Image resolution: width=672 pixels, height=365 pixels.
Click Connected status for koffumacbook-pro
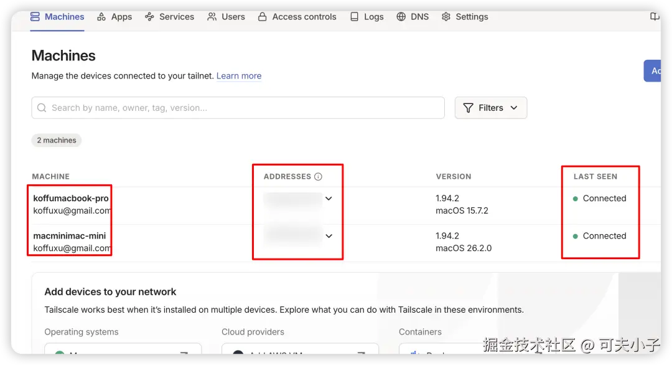[600, 199]
